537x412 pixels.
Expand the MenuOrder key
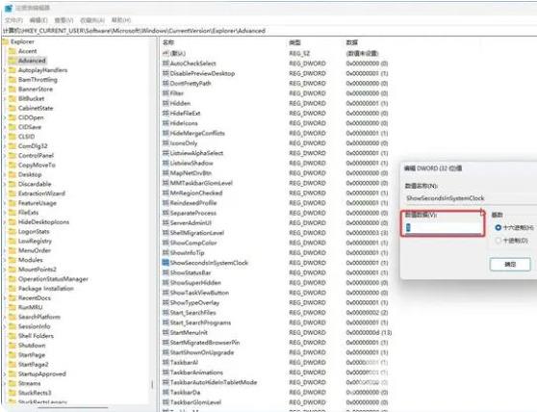point(5,250)
